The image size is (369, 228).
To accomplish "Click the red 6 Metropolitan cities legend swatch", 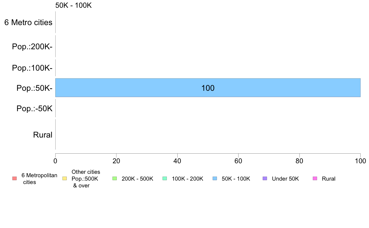I will [x=15, y=178].
